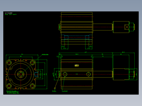Viewport: 142px width, 106px height.
Task: Select the lower-right corner mounting hole in end view
Action: [x=32, y=86]
